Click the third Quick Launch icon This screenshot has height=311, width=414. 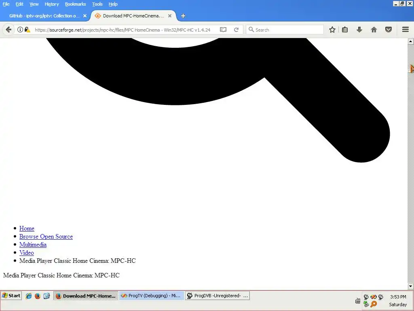point(47,296)
